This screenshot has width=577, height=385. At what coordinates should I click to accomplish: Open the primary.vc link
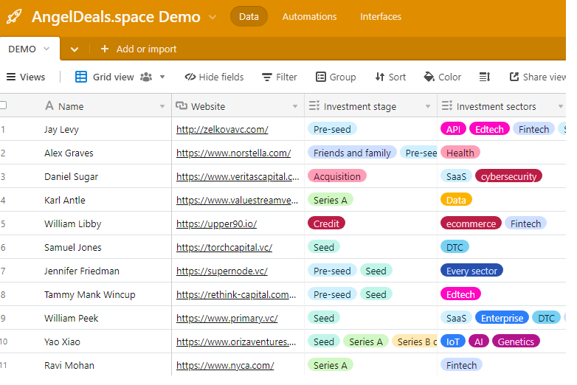(227, 318)
